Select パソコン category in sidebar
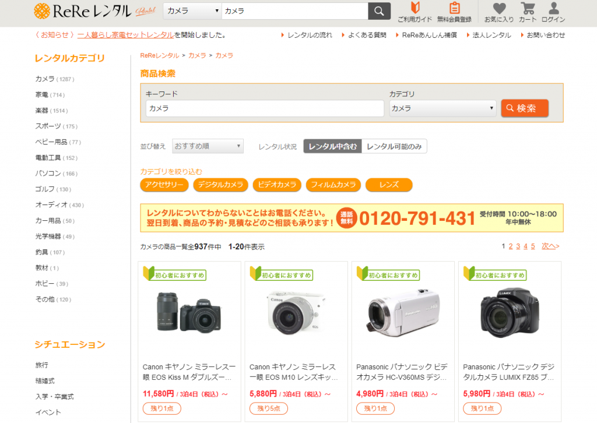This screenshot has height=423, width=597. tap(57, 174)
